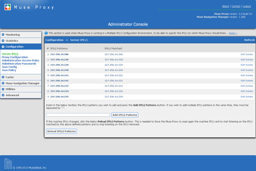Expand the Utilities section
This screenshot has width=256, height=171.
point(21,89)
